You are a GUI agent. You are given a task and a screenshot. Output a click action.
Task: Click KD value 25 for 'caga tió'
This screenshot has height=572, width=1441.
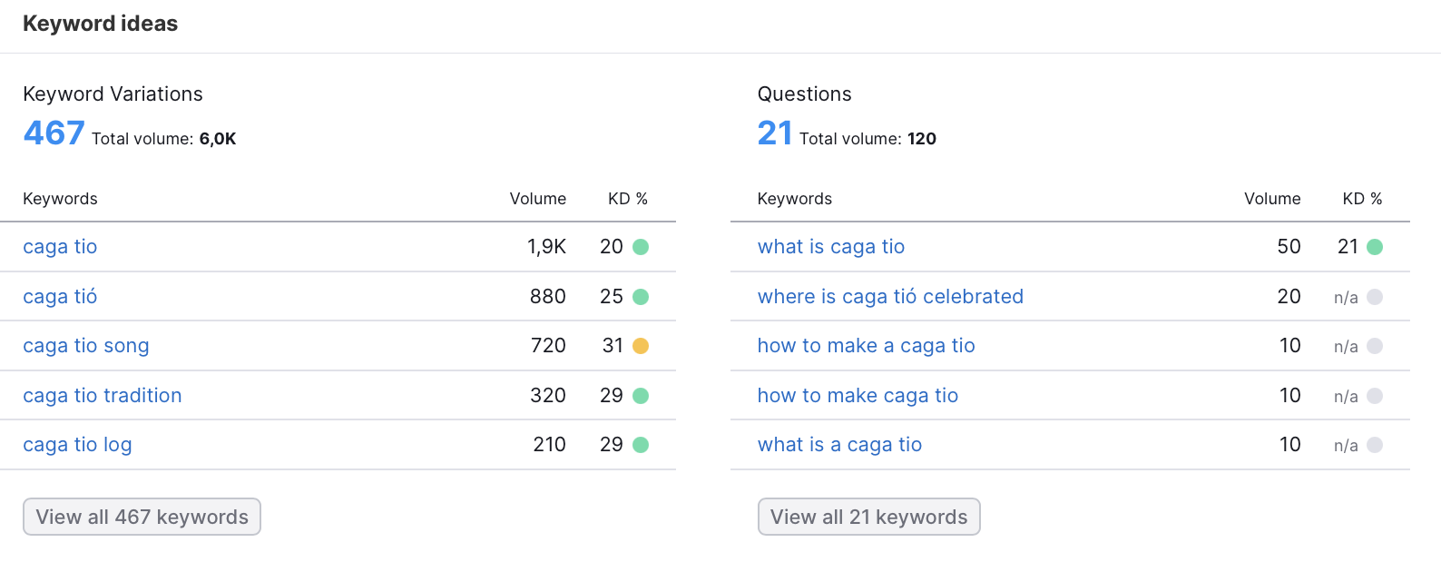click(612, 297)
